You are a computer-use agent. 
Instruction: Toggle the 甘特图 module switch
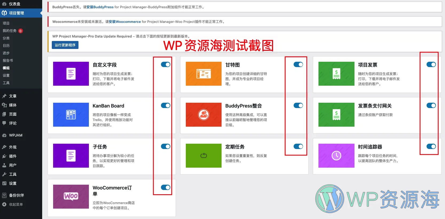click(298, 64)
